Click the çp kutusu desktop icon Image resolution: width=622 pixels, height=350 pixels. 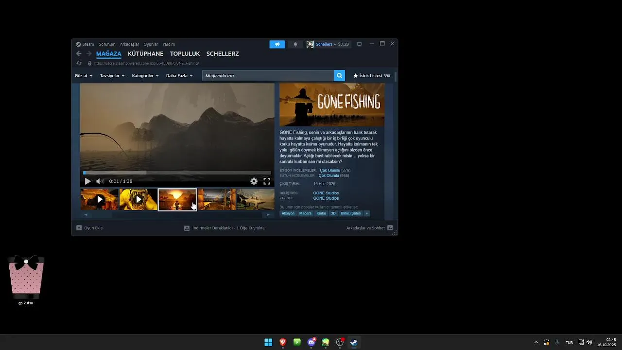(x=26, y=280)
